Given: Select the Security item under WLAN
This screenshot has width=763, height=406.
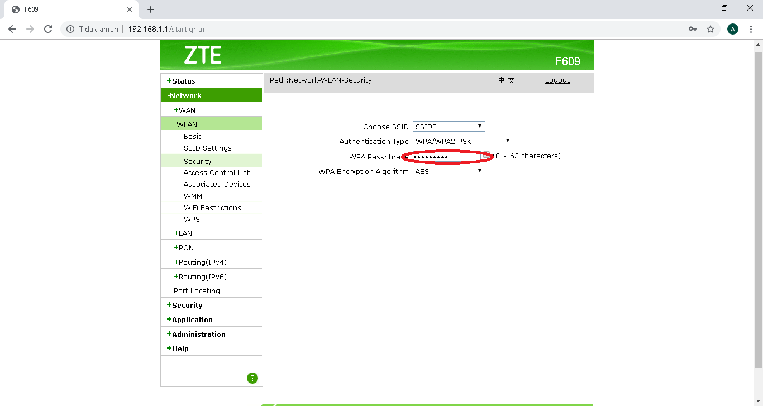Looking at the screenshot, I should (212, 161).
